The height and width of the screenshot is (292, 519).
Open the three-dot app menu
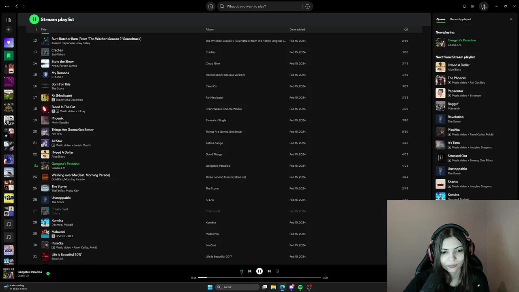click(x=7, y=6)
